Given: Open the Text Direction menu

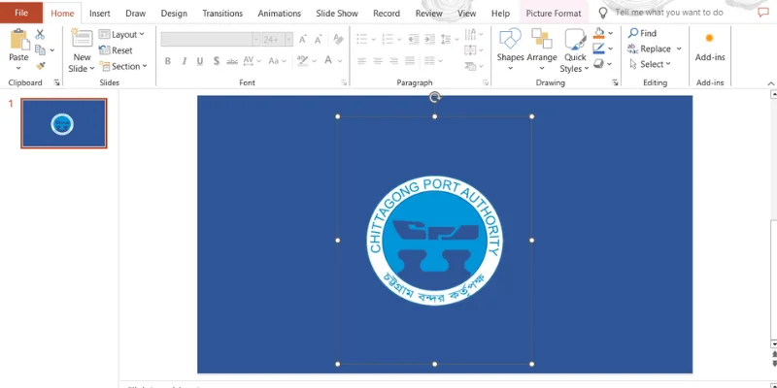Looking at the screenshot, I should click(x=474, y=34).
